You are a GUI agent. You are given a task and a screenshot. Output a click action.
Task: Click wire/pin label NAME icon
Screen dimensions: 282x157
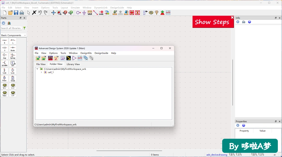(101, 13)
